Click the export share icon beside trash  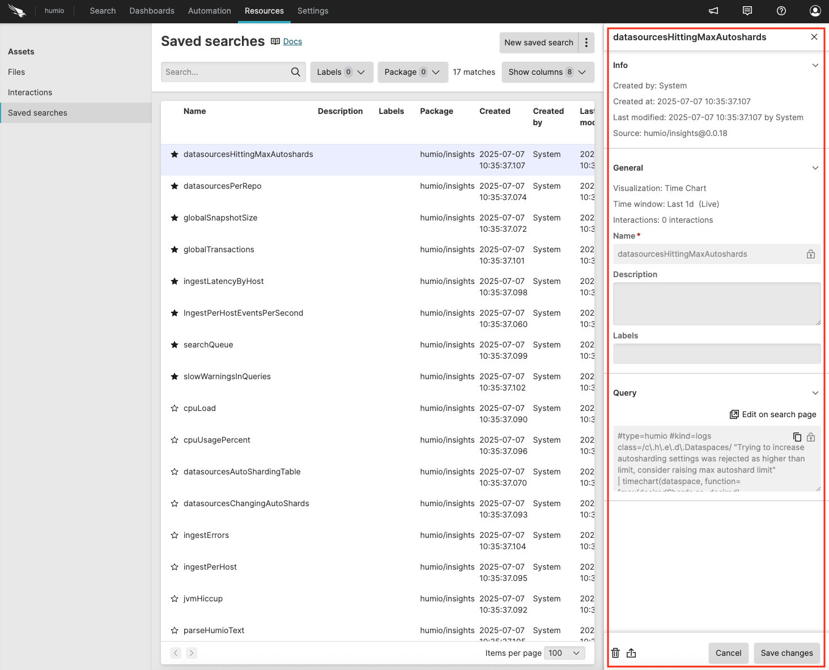(631, 653)
